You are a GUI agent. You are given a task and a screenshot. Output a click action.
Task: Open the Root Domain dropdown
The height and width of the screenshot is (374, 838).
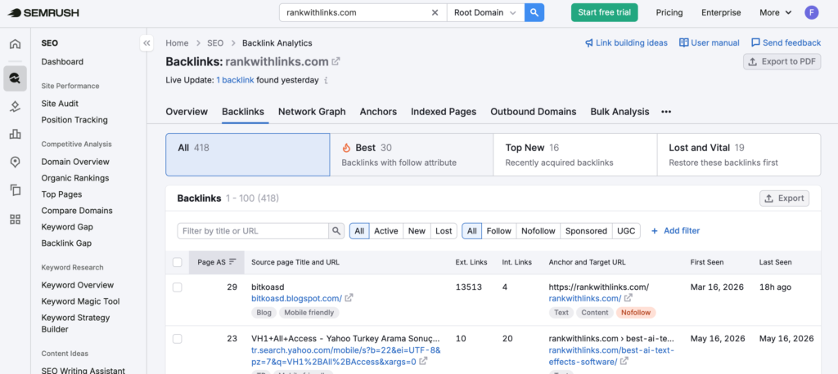[485, 12]
